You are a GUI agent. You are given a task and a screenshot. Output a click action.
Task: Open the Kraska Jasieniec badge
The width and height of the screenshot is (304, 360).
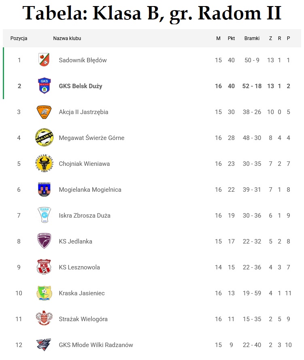tap(44, 293)
